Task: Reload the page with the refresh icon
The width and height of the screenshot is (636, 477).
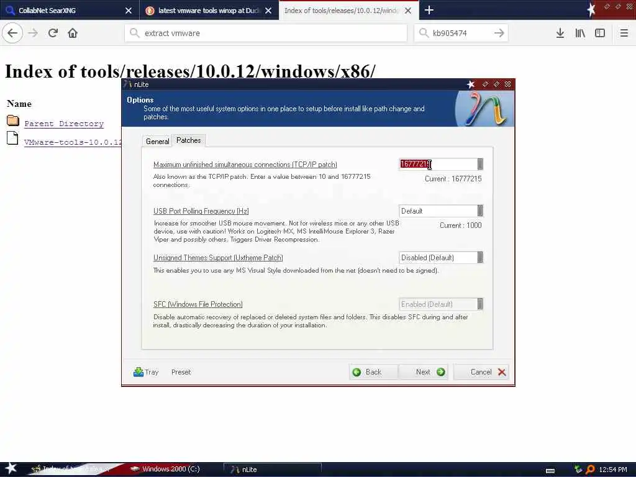Action: (x=53, y=33)
